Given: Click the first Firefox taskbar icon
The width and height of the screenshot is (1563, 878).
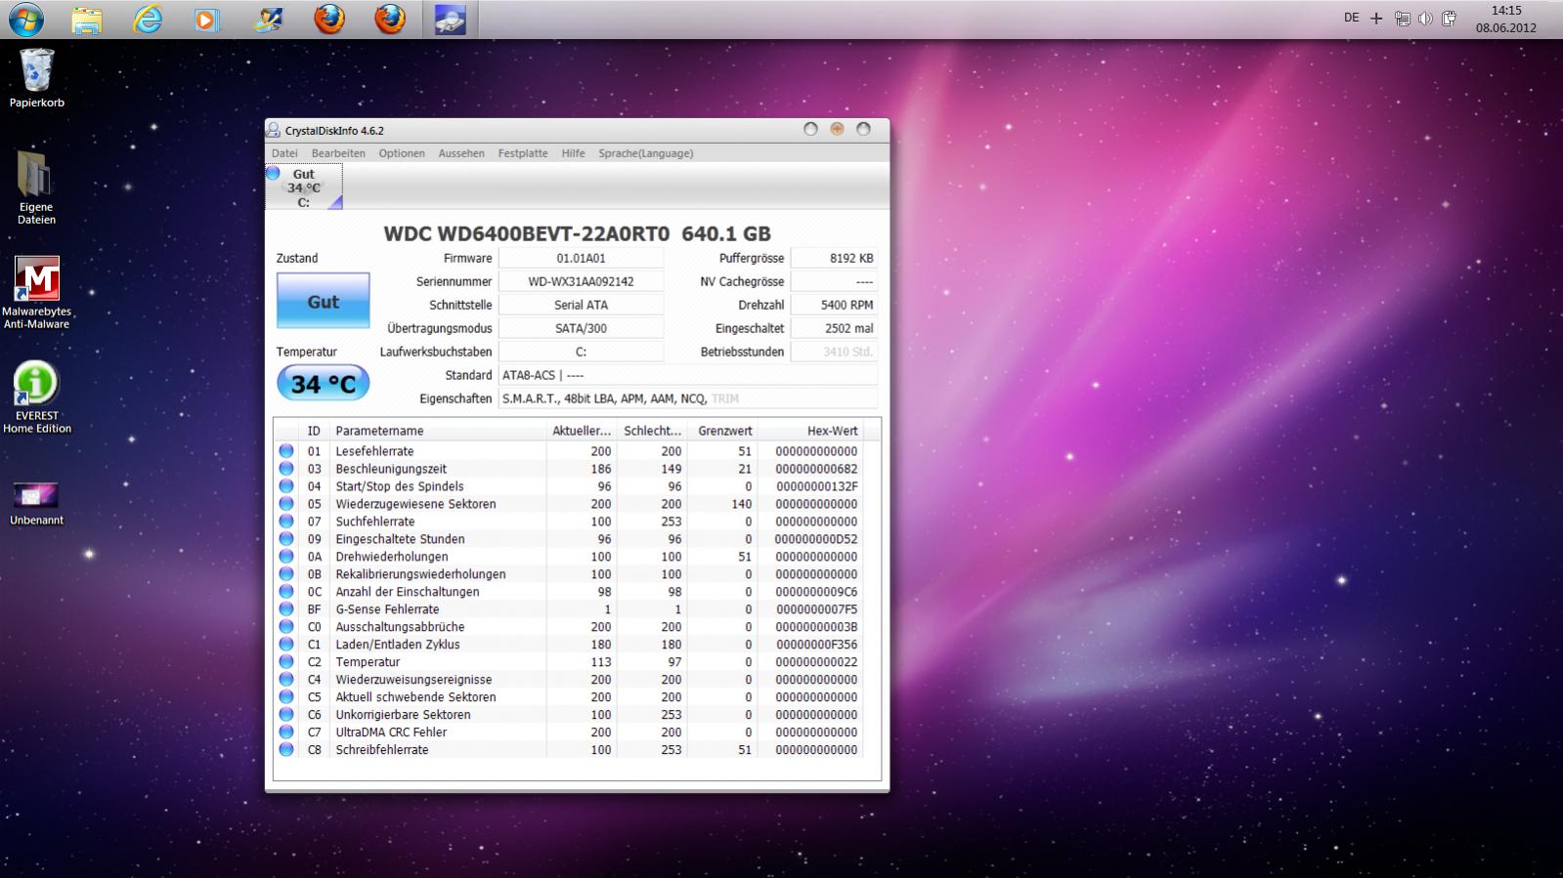Looking at the screenshot, I should click(x=329, y=20).
